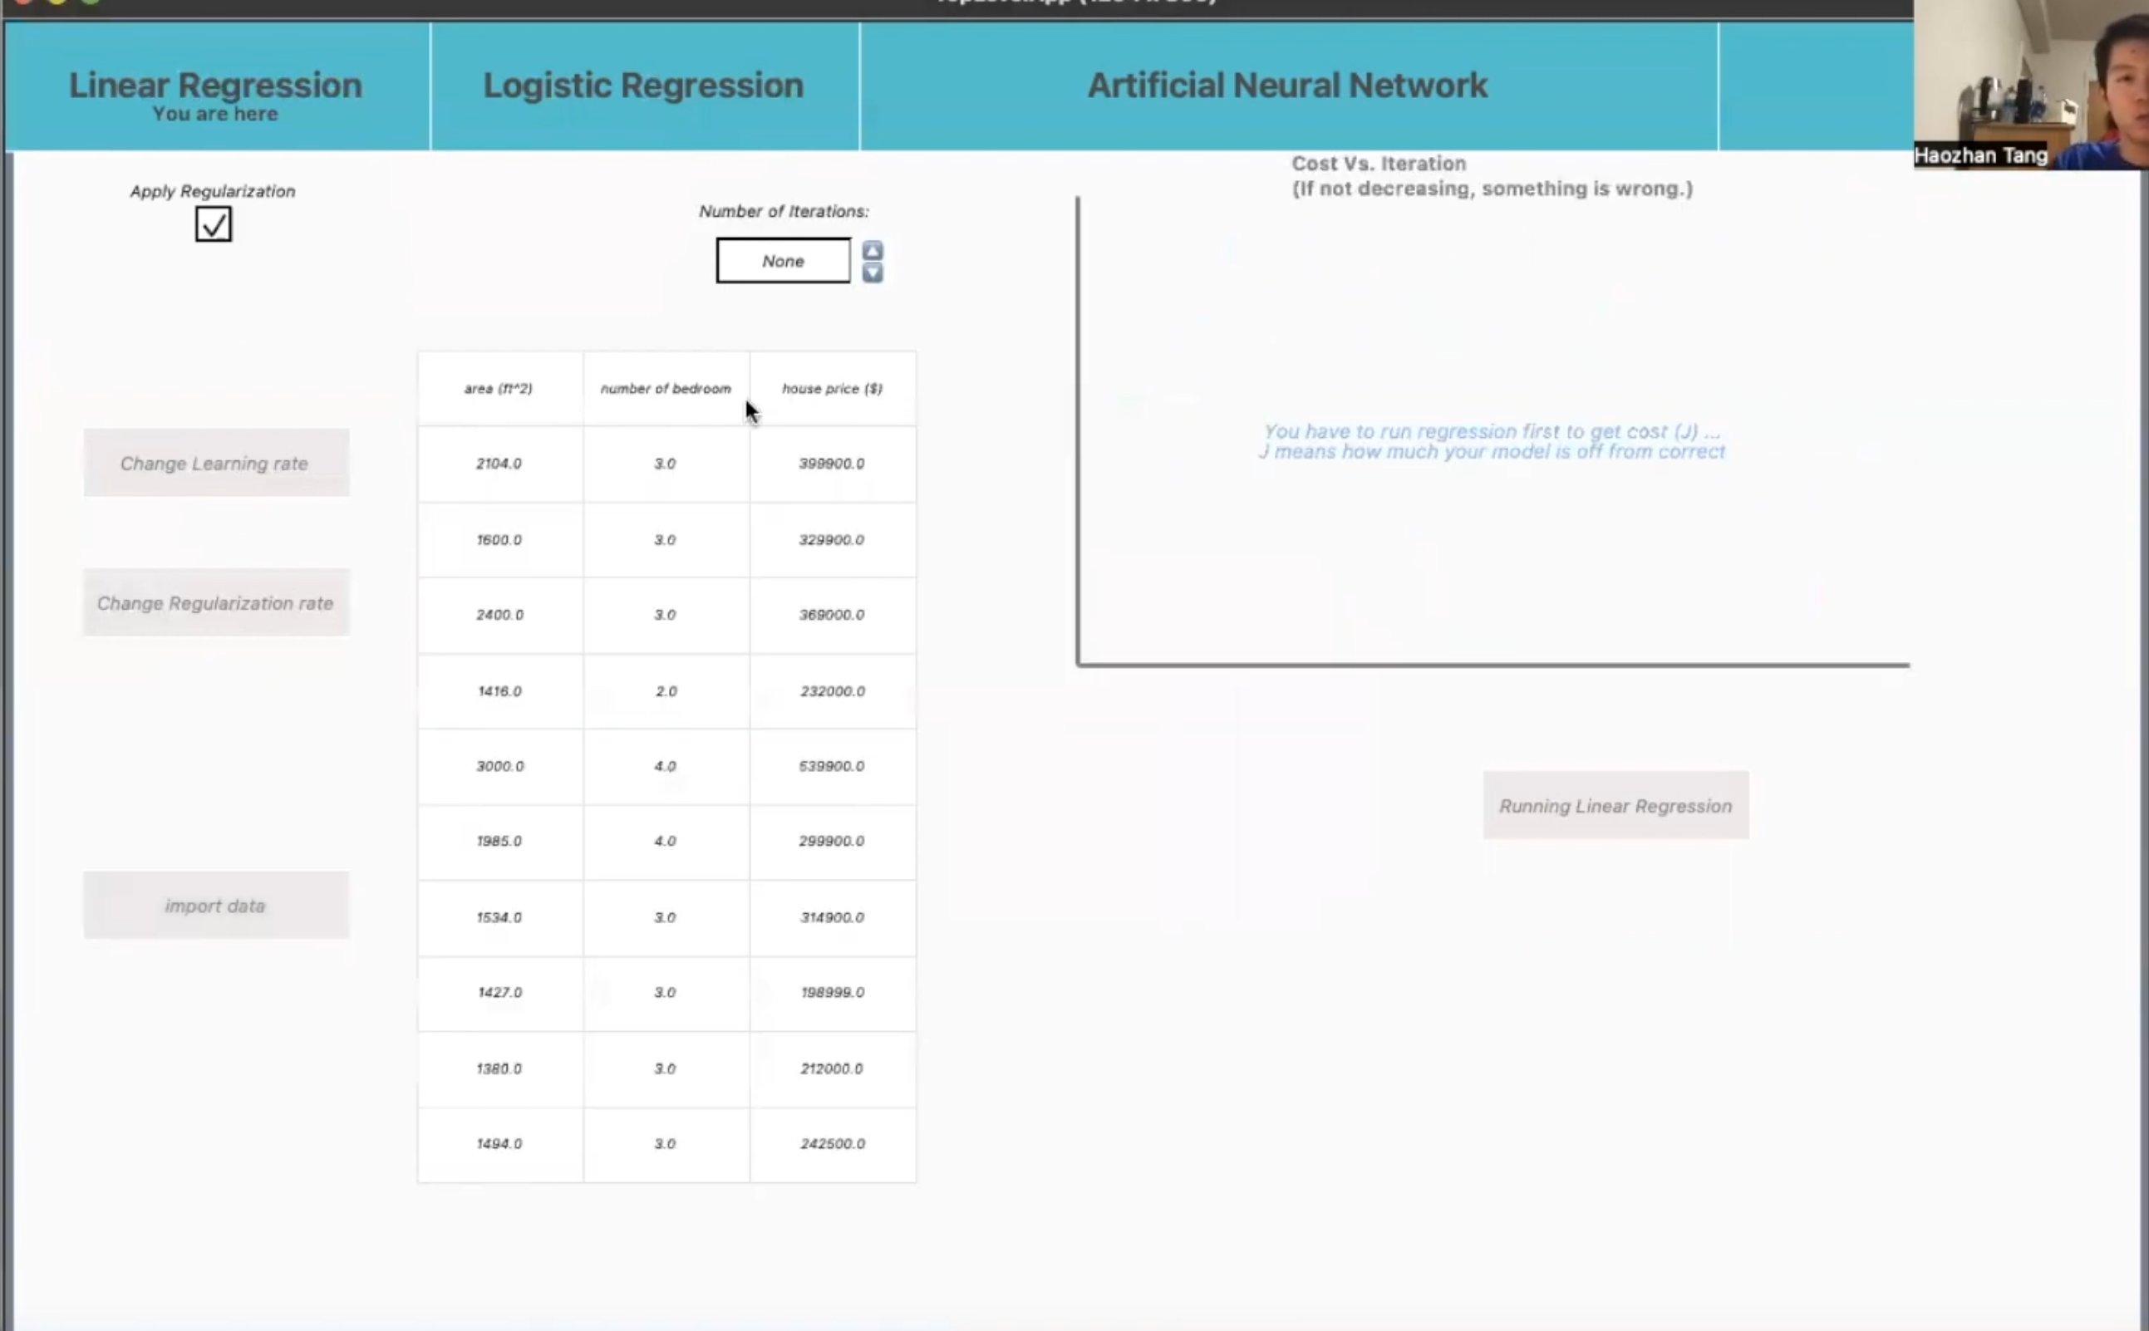Select the bedroom cell showing 2.0

tap(666, 691)
